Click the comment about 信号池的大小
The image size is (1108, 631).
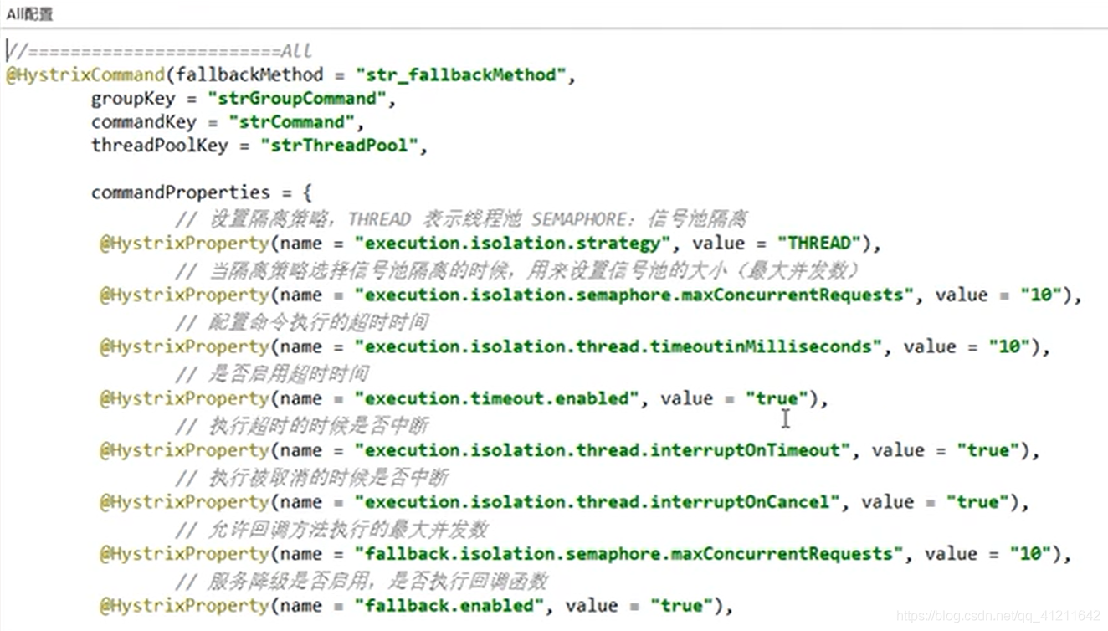(518, 271)
